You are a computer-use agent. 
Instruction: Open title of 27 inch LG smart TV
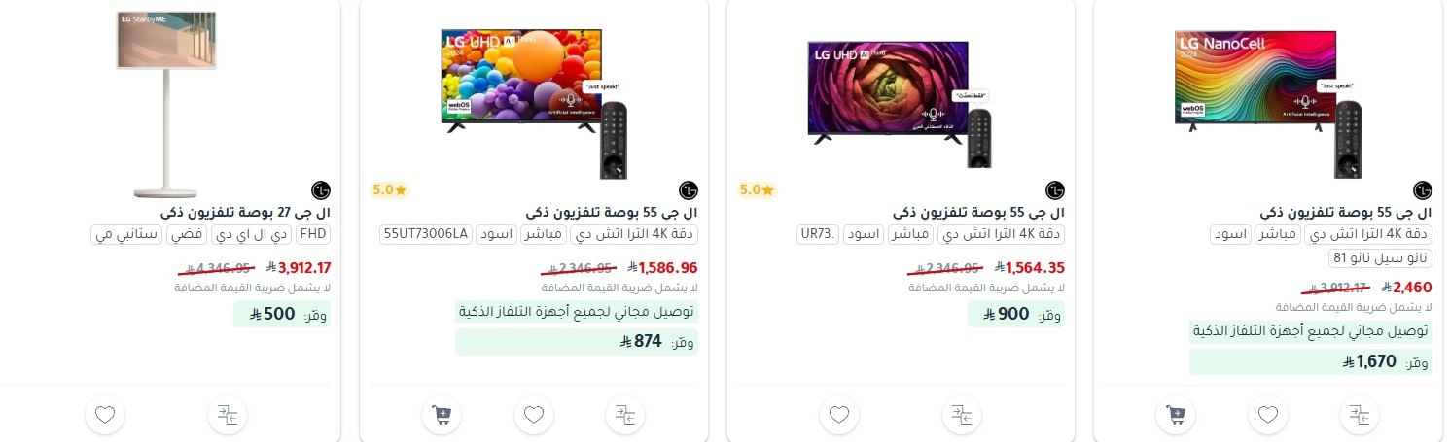pos(246,212)
